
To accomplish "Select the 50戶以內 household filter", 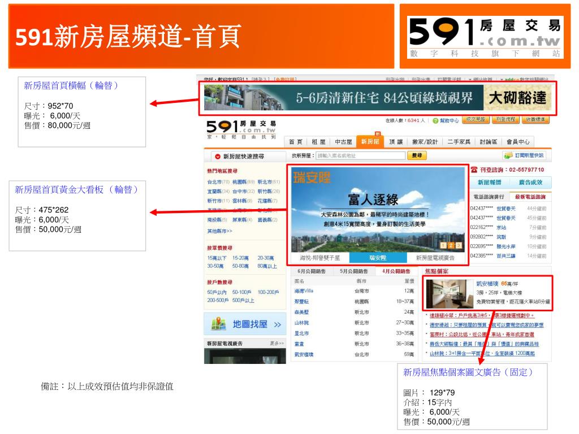I will (x=217, y=292).
